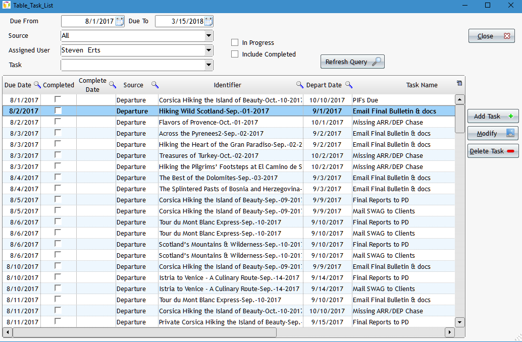Click the Delete Task button
The image size is (522, 342).
pyautogui.click(x=493, y=151)
